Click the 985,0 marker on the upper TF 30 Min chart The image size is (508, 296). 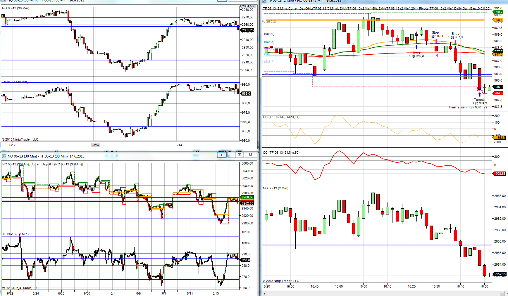(x=246, y=94)
